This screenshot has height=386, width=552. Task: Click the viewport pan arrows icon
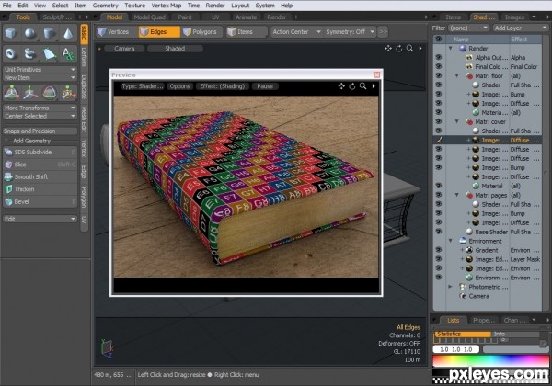tap(388, 49)
